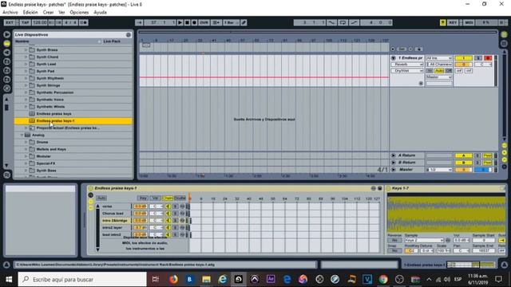The width and height of the screenshot is (511, 287).
Task: Toggle Follow button in transport
Action: click(139, 22)
